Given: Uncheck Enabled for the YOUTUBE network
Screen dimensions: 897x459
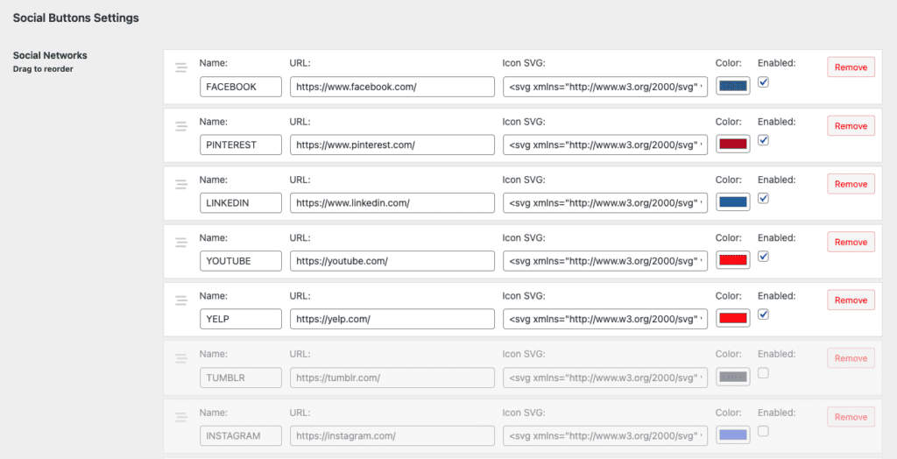Looking at the screenshot, I should [x=763, y=257].
